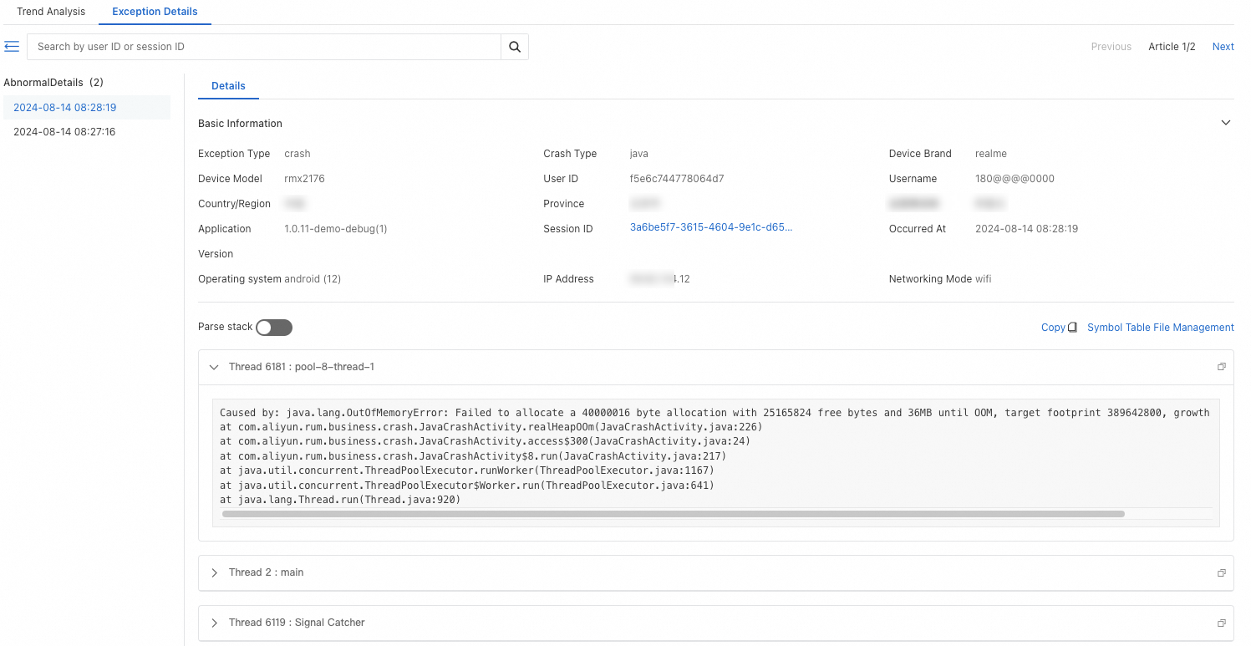Click the Article 1/2 page indicator
The image size is (1251, 646).
coord(1172,47)
